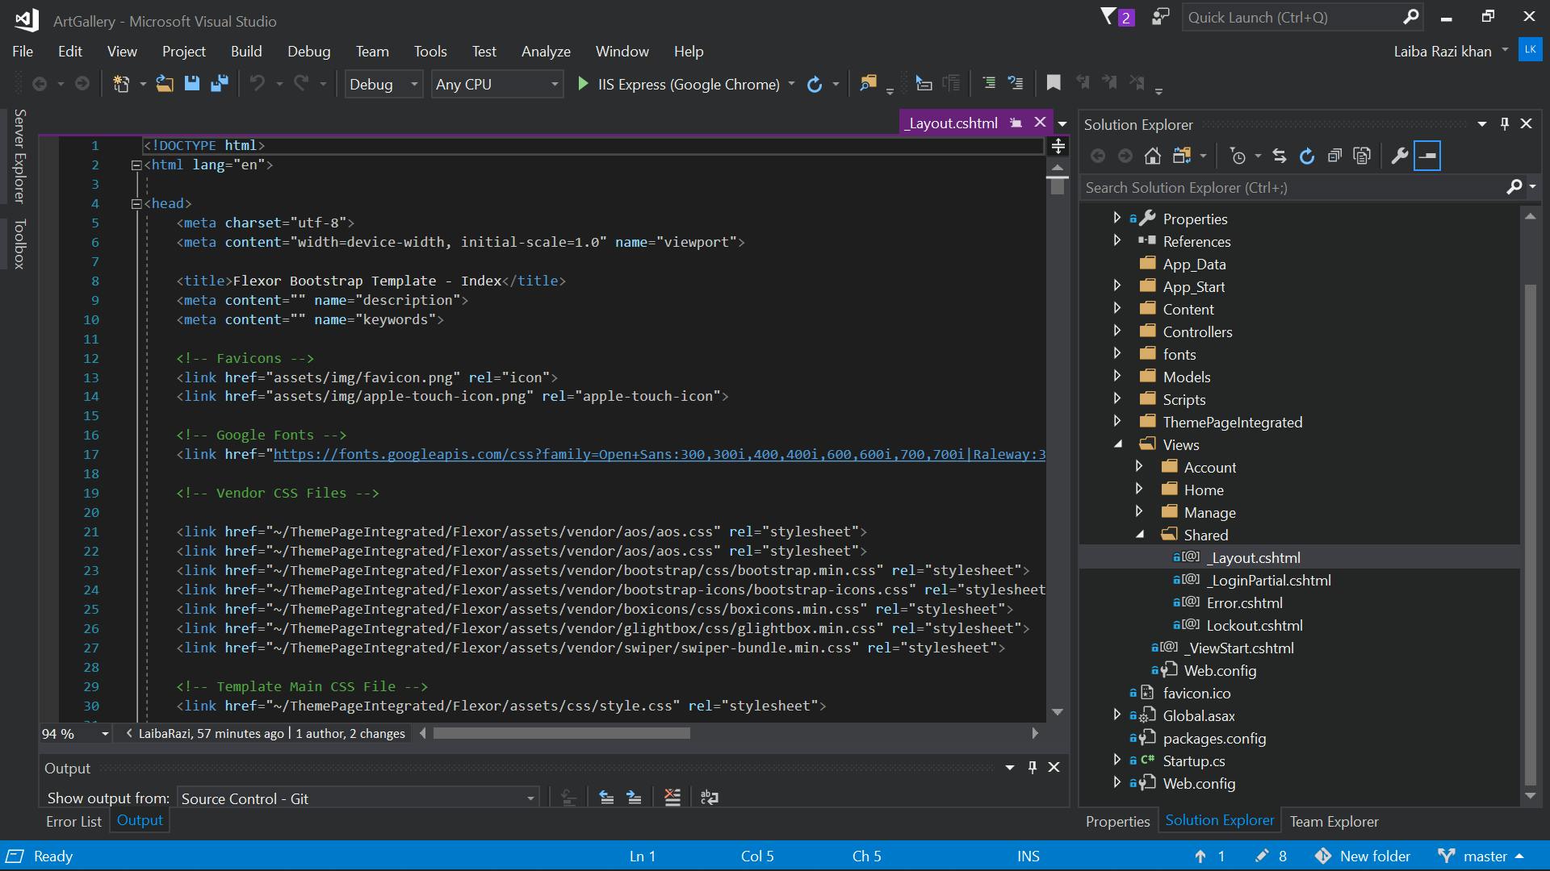Refresh Solution Explorer with the blue arrow icon

[1307, 156]
